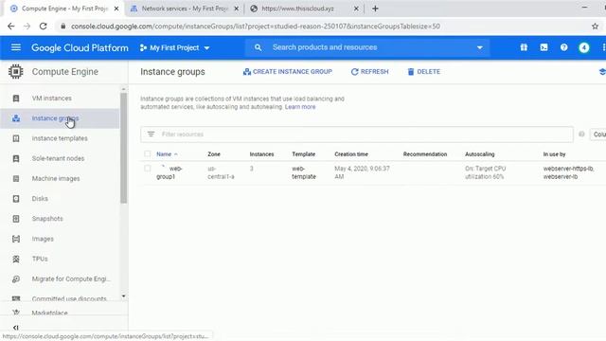
Task: Activate Cloud Shell terminal icon
Action: pos(544,47)
